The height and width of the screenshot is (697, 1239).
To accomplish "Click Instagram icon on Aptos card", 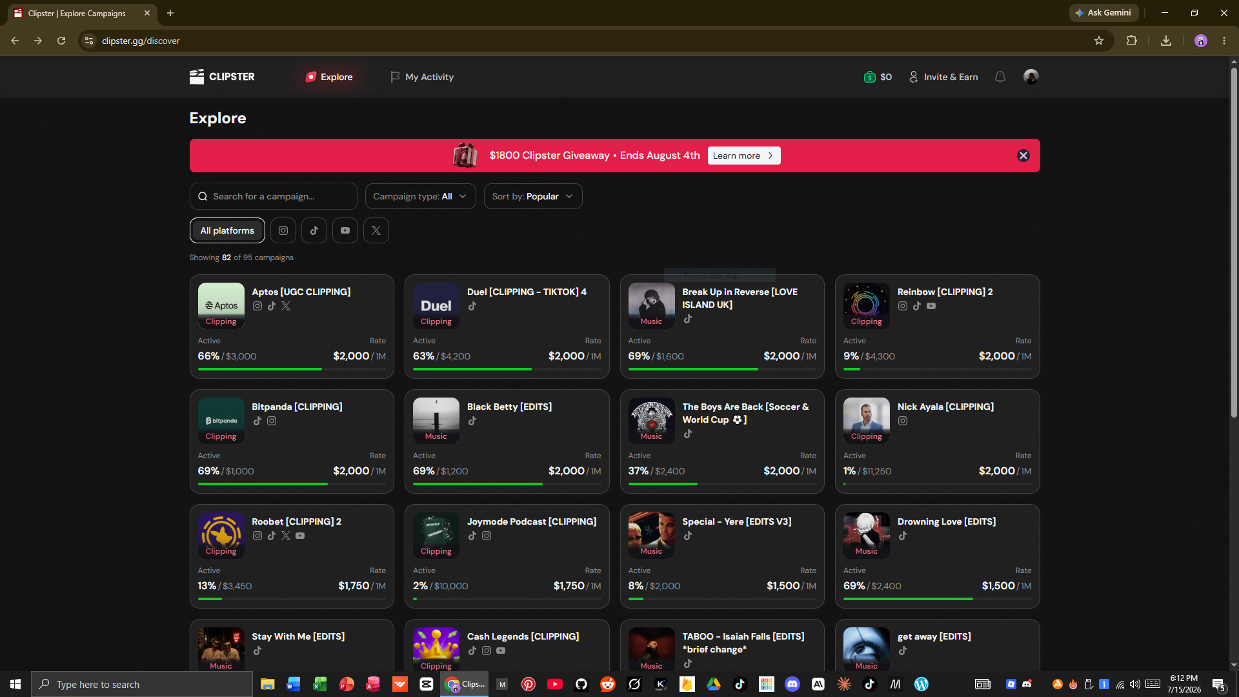I will [x=257, y=306].
